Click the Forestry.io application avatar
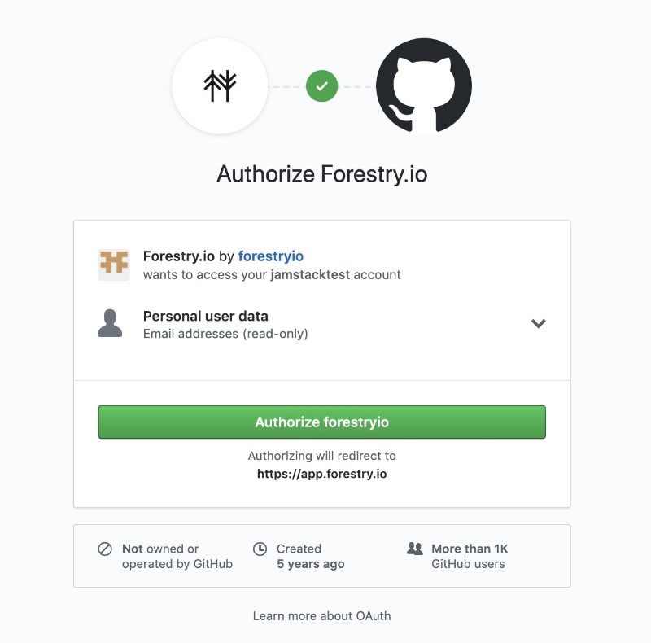The image size is (651, 643). pos(115,262)
